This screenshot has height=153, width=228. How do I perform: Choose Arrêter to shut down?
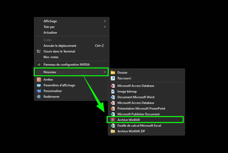pyautogui.click(x=72, y=80)
